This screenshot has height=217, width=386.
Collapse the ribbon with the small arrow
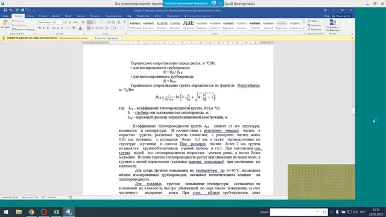point(352,34)
